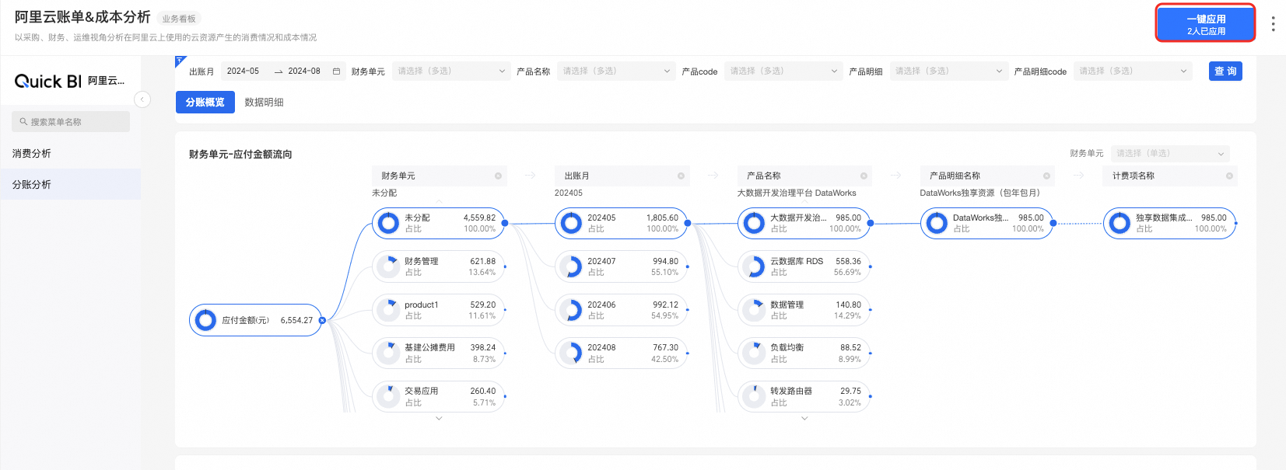Click the 13.64% share of 财务管理

click(482, 273)
